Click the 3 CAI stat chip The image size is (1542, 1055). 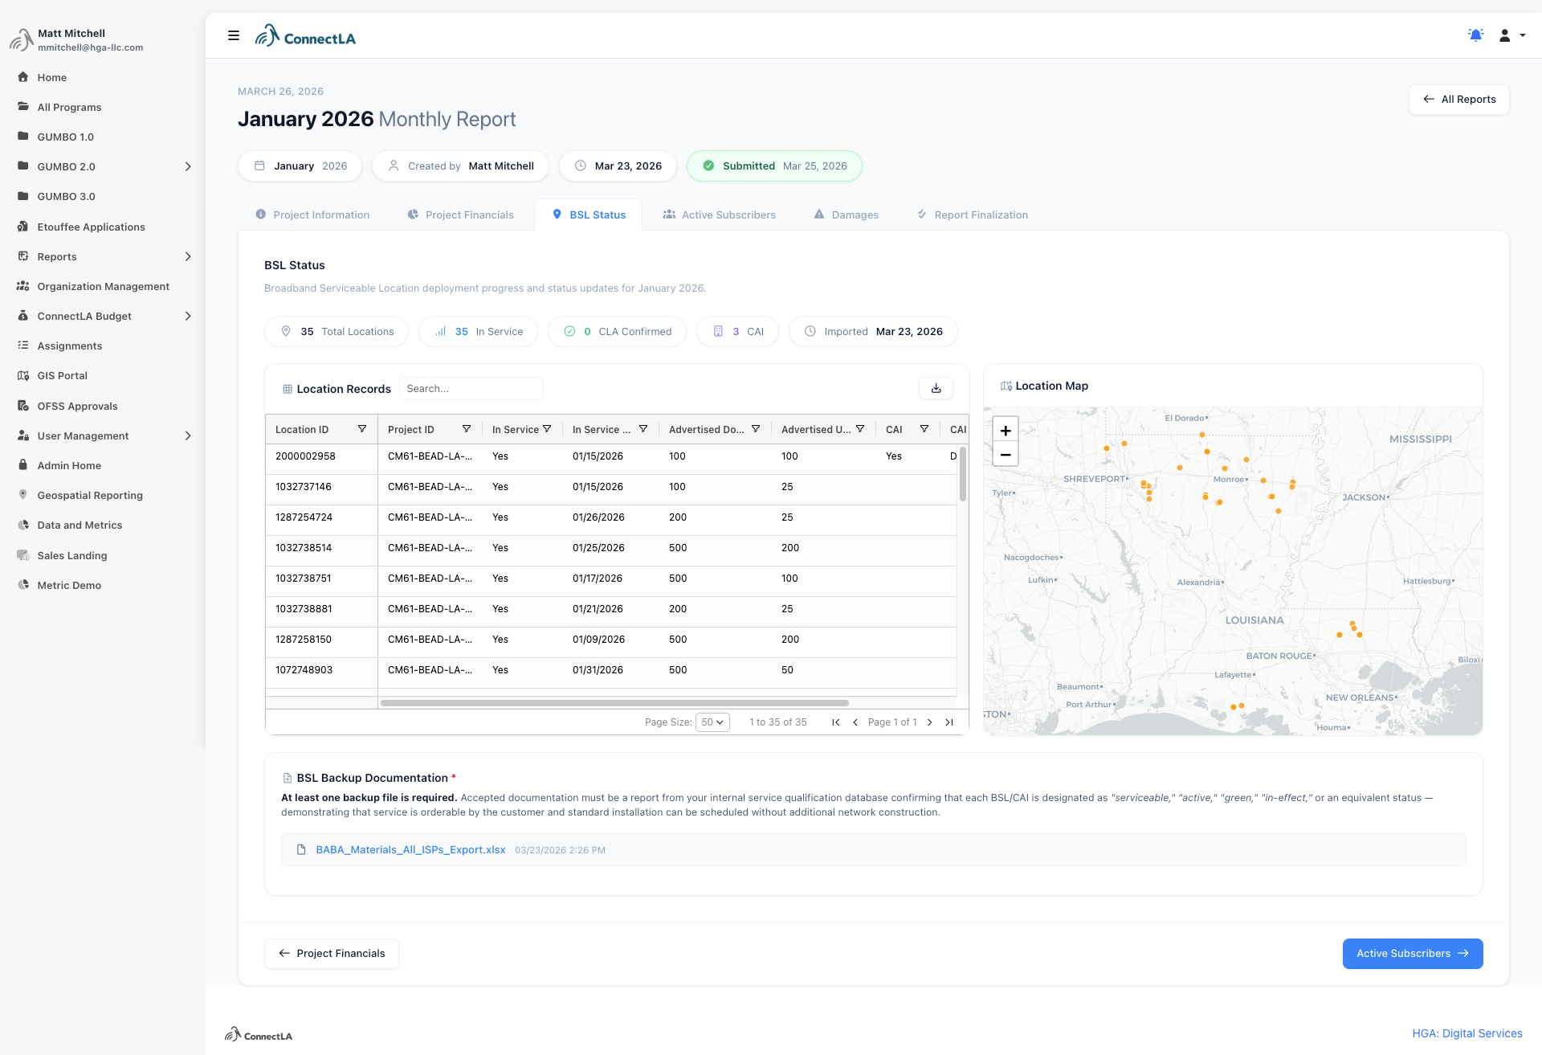tap(737, 331)
